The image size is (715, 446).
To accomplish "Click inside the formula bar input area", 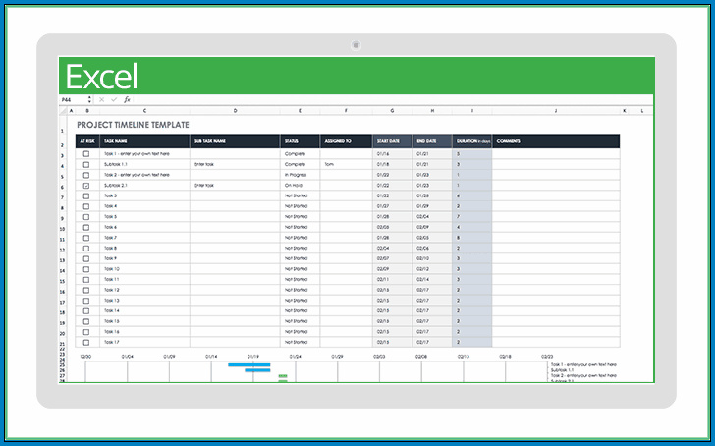I will pyautogui.click(x=392, y=99).
